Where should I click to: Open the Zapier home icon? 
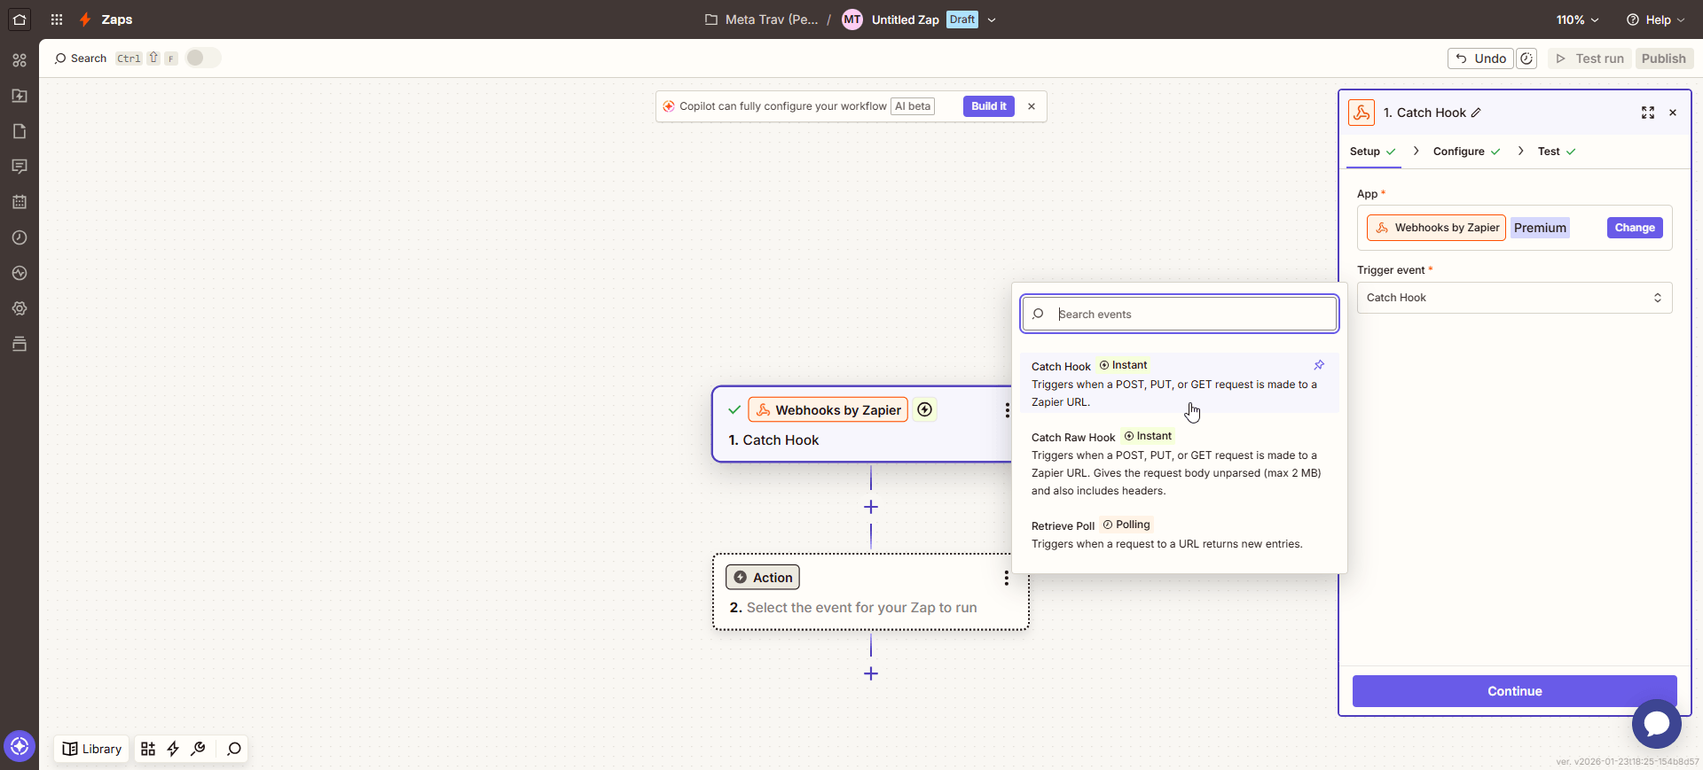click(20, 19)
